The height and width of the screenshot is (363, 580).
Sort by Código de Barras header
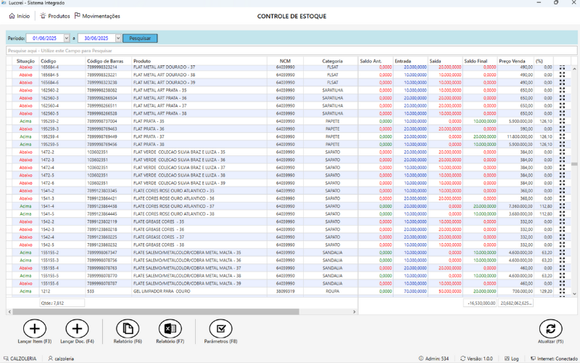point(105,61)
